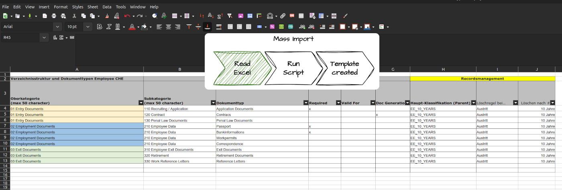Align cell text left
The height and width of the screenshot is (190, 562).
[x=159, y=27]
